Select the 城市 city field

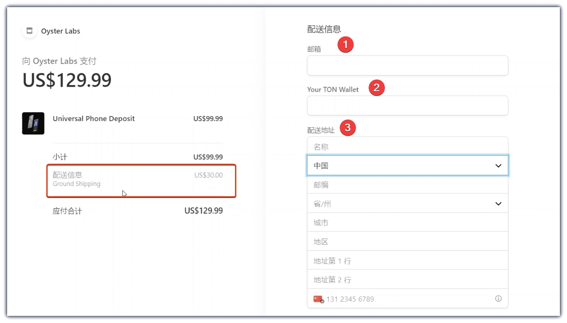tap(407, 222)
